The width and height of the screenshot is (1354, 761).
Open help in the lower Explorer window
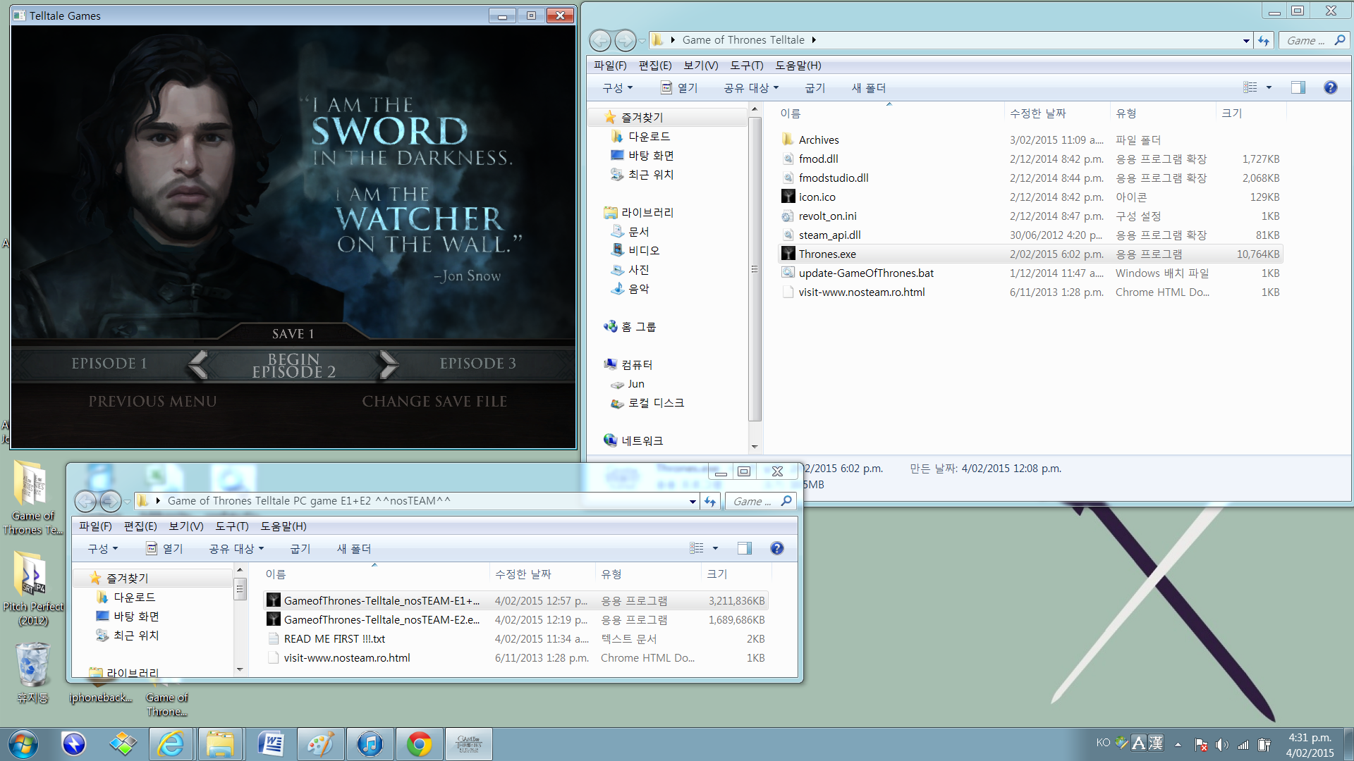coord(777,548)
